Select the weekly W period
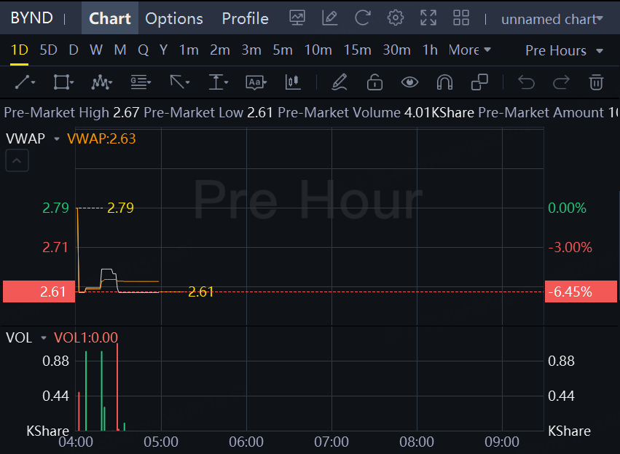The width and height of the screenshot is (620, 454). point(96,50)
